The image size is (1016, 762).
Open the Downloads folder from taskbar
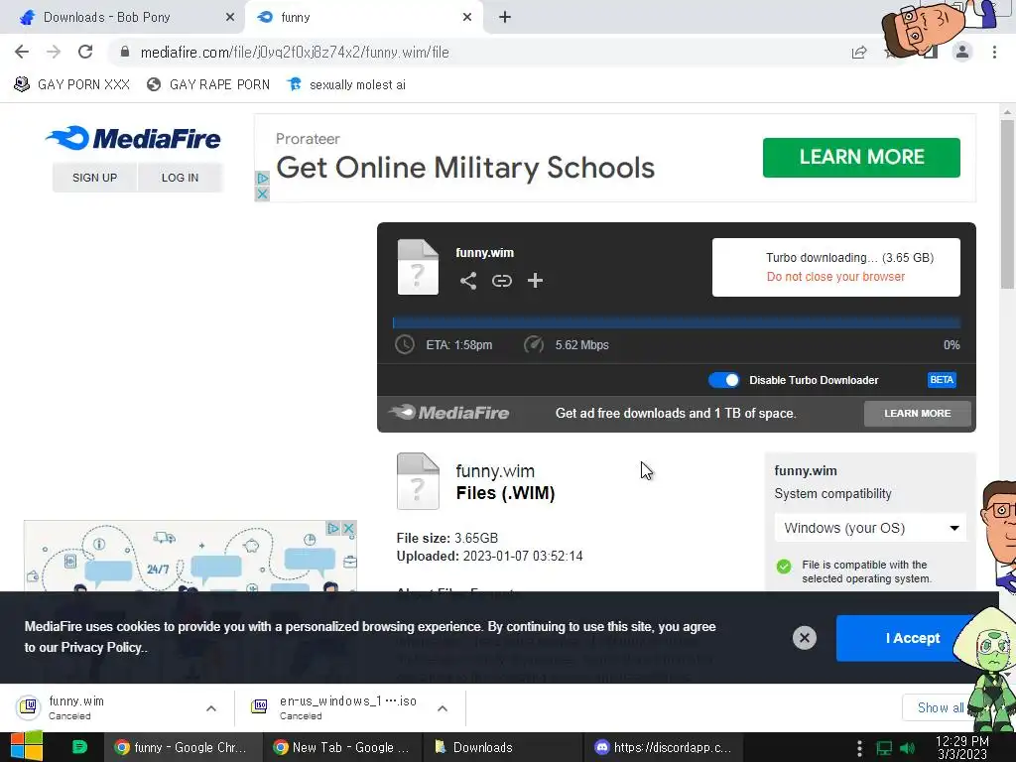coord(502,747)
